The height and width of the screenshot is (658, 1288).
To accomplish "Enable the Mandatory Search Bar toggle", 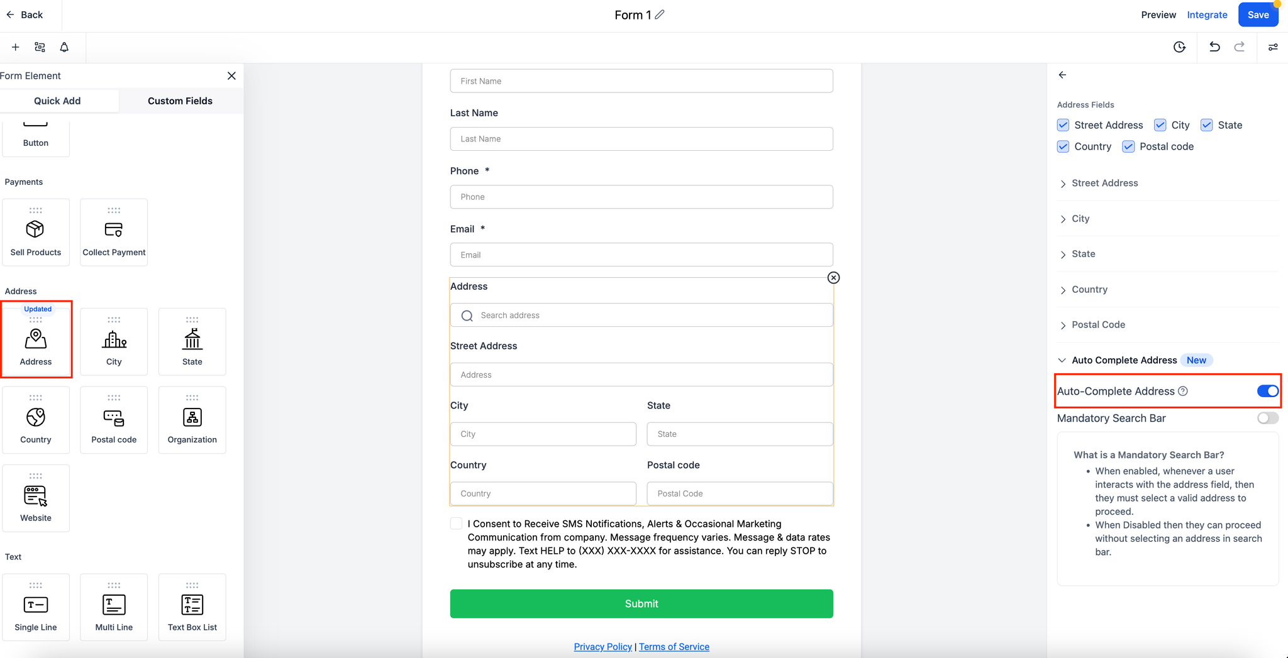I will pos(1267,418).
